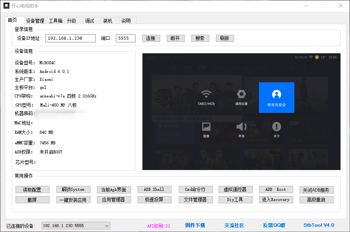350x232 pixels.
Task: Click the 通用设置 gear icon
Action: click(x=241, y=94)
